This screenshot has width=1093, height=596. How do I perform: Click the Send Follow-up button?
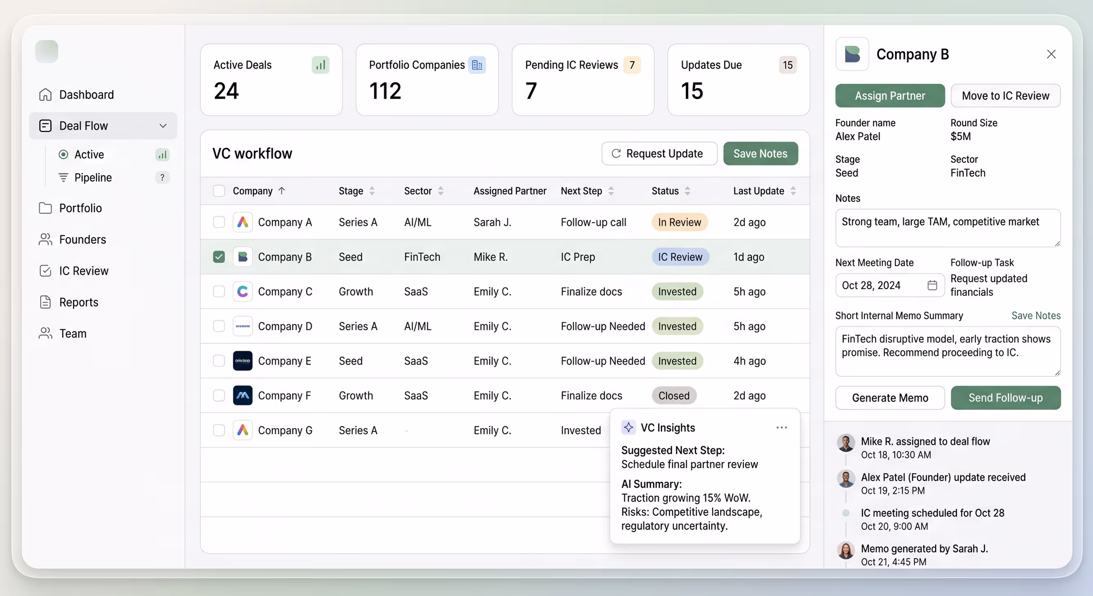[x=1005, y=398]
